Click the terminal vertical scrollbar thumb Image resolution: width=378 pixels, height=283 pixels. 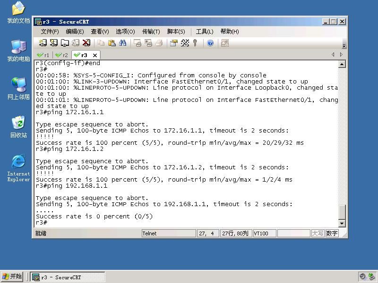342,212
